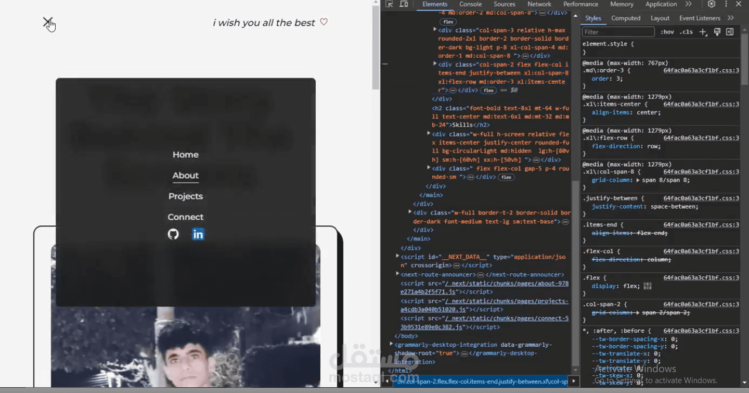Viewport: 749px width, 393px height.
Task: Open DevTools settings gear
Action: [x=712, y=4]
